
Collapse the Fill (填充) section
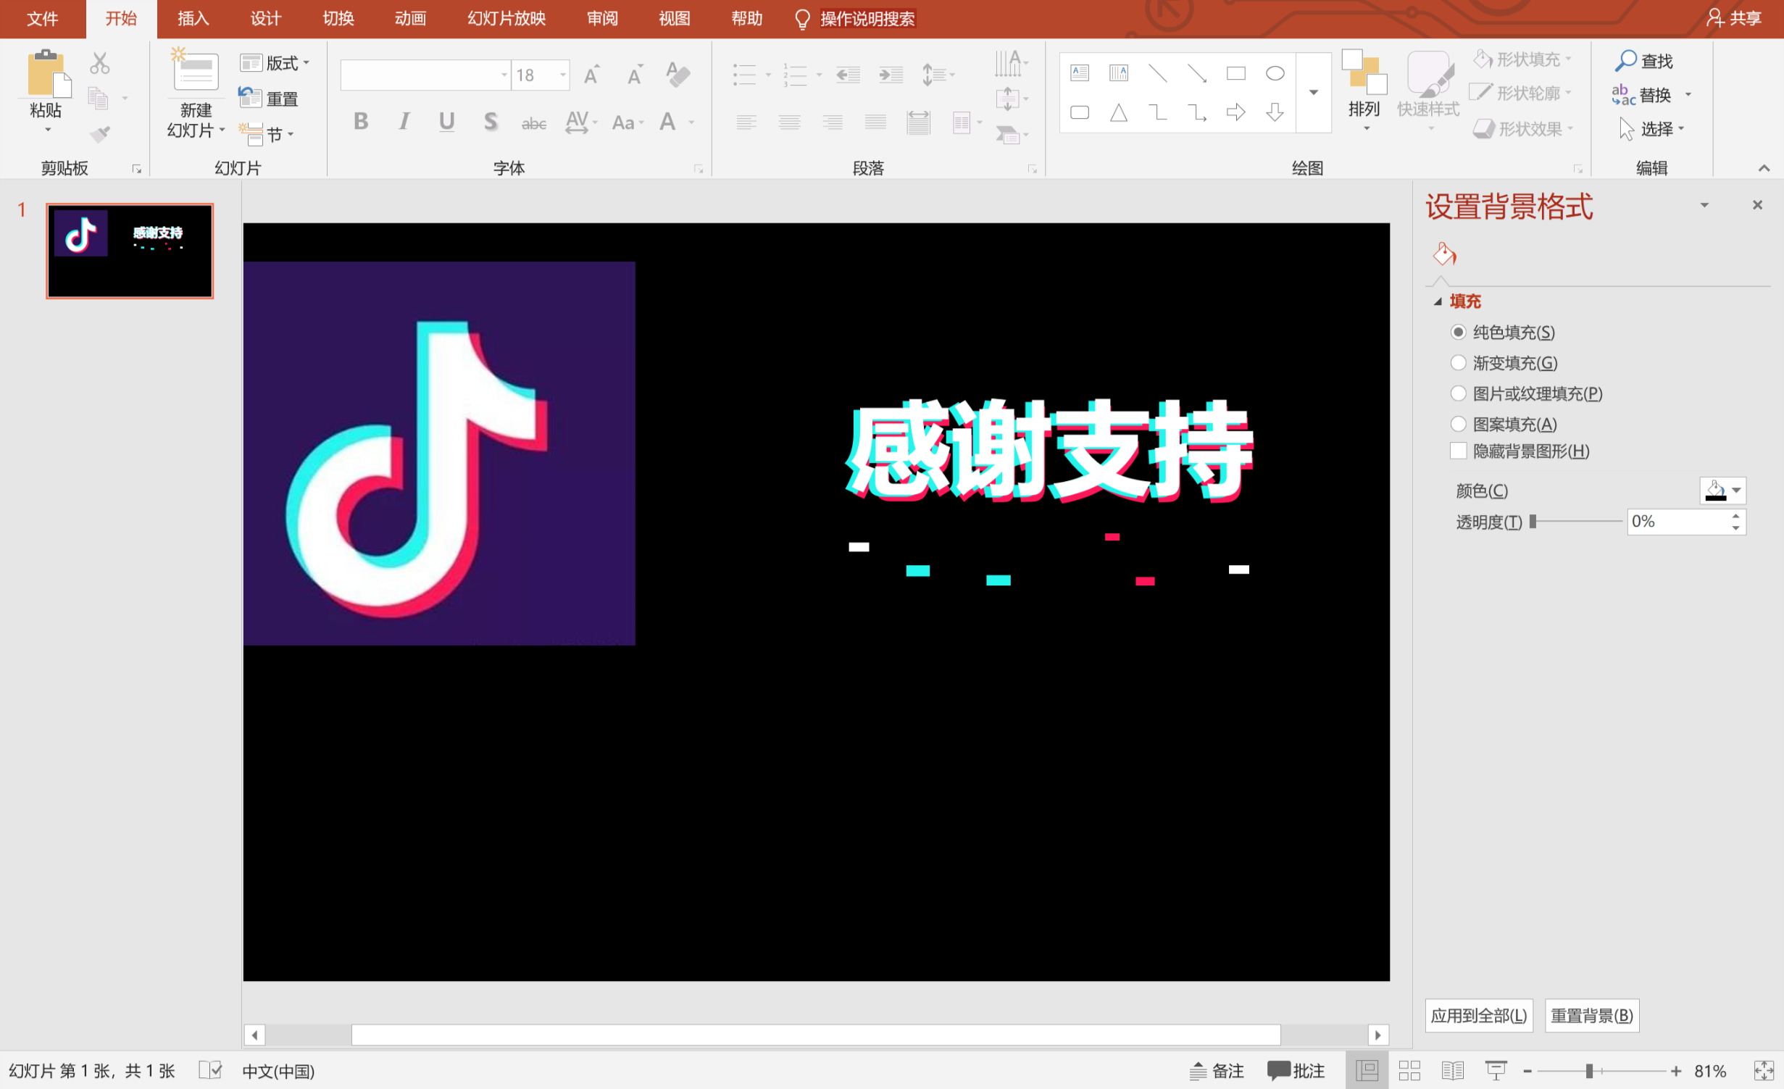tap(1438, 302)
